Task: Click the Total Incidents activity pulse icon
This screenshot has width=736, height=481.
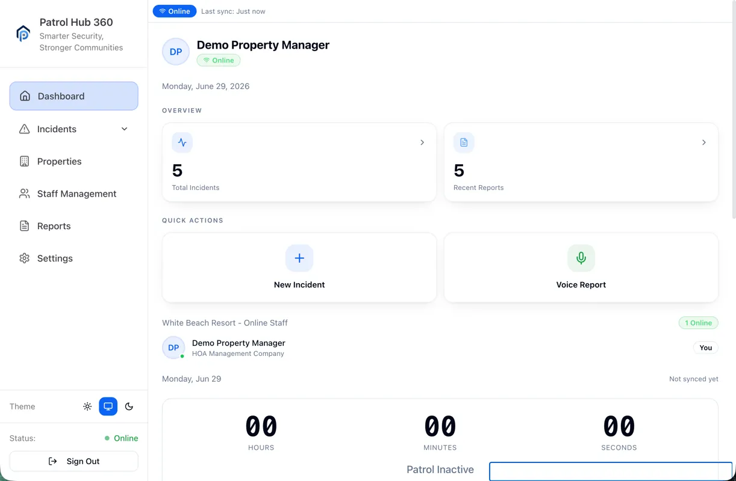Action: click(x=182, y=143)
